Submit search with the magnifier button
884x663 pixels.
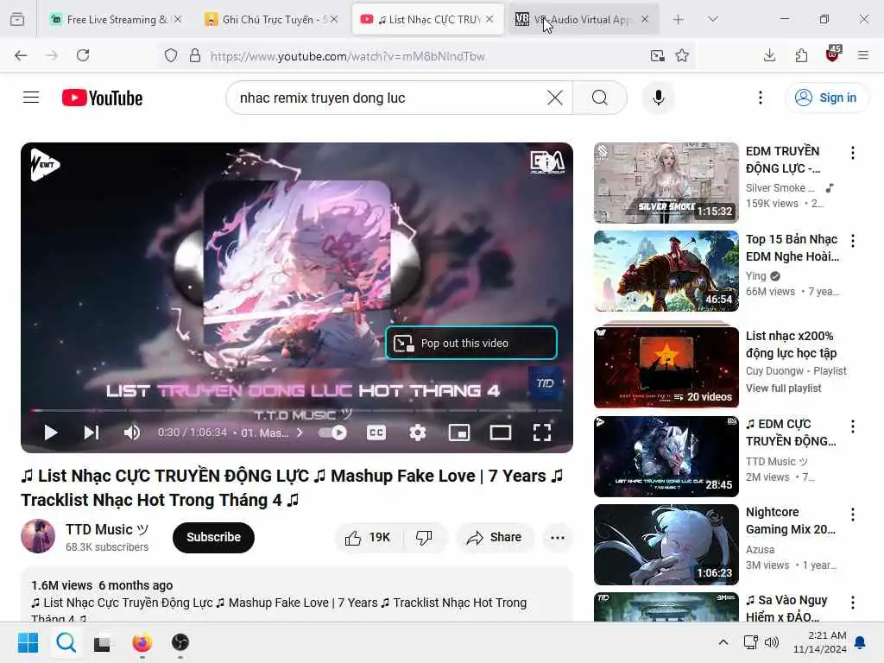click(x=600, y=98)
